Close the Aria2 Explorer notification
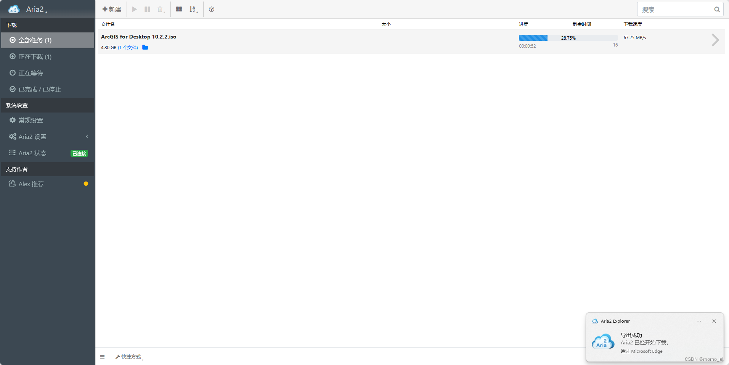 [714, 321]
